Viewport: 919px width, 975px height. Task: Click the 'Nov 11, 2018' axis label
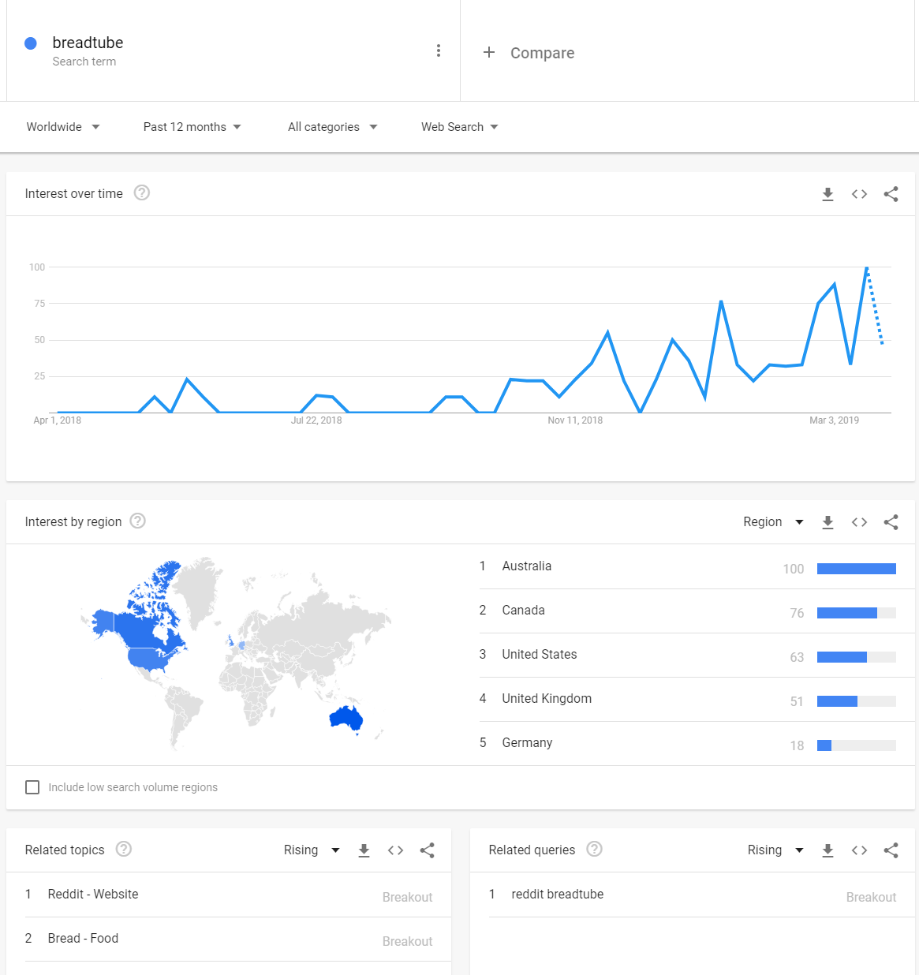click(575, 420)
